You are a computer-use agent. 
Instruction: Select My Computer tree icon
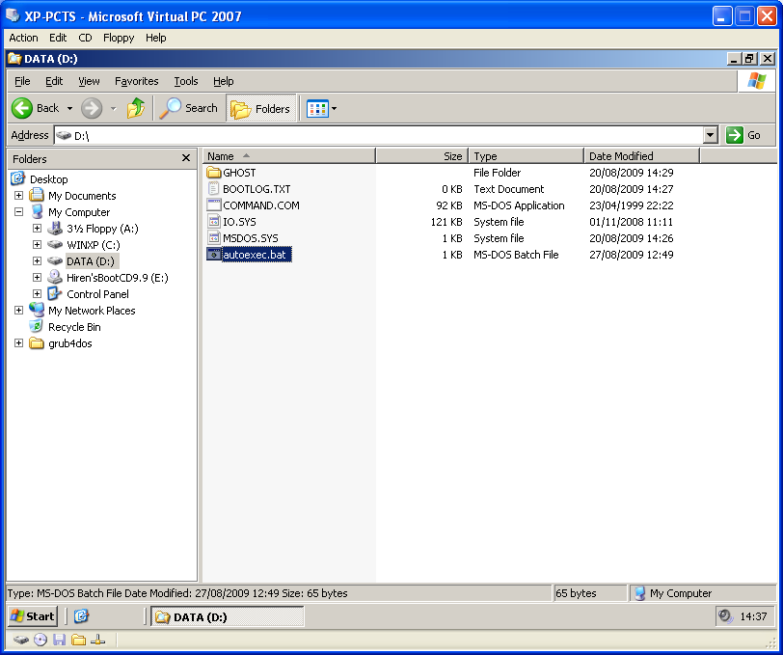coord(37,211)
